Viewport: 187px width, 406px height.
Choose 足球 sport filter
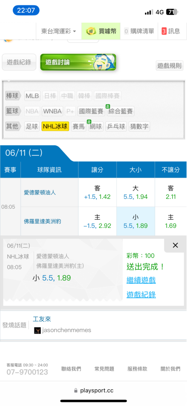click(32, 126)
